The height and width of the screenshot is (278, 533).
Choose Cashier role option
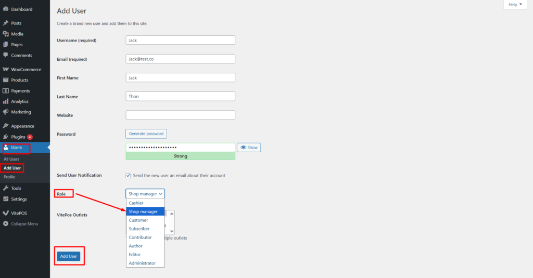pyautogui.click(x=145, y=203)
